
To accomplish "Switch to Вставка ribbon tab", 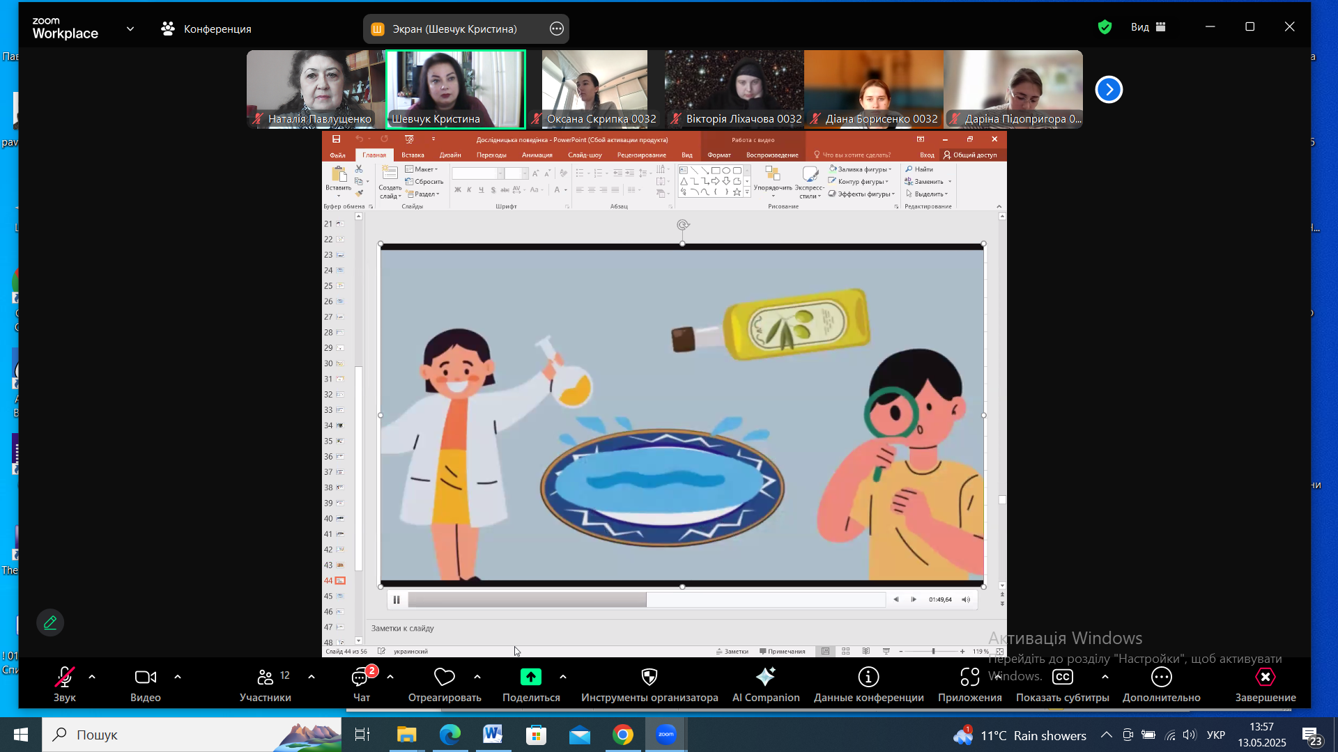I will point(413,155).
